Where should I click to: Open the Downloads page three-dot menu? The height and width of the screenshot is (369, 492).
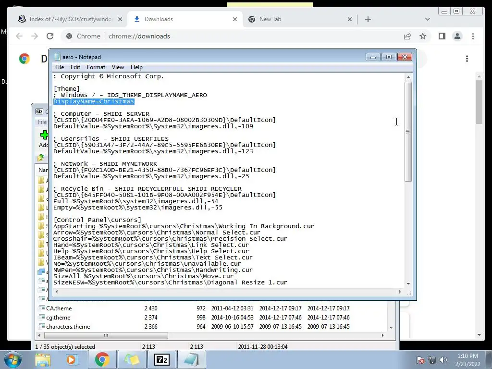click(x=467, y=59)
